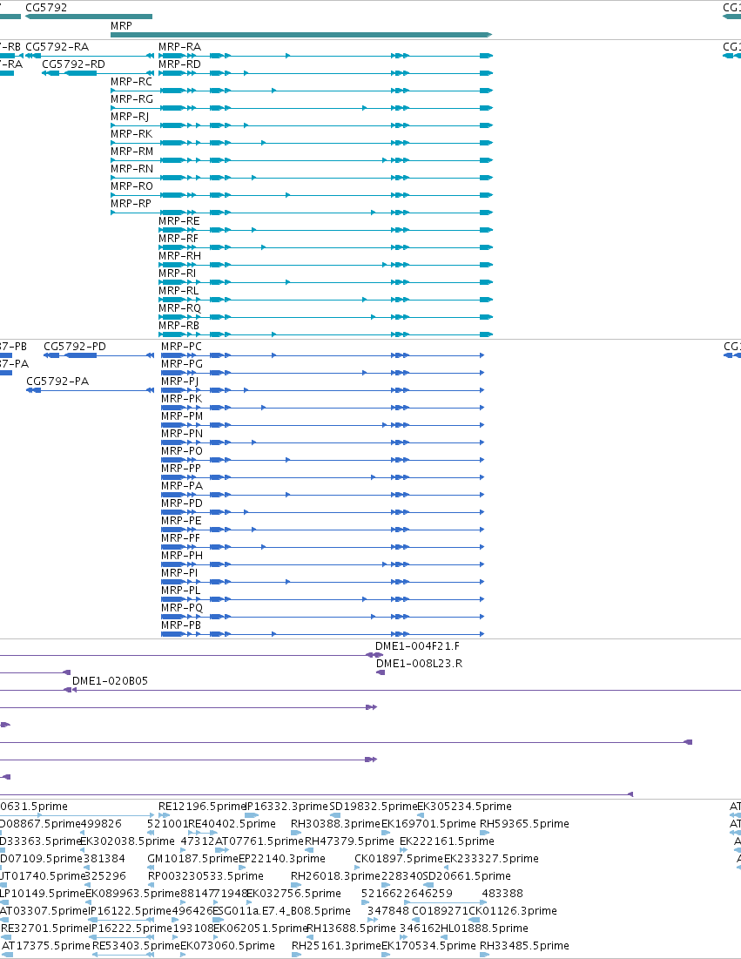Viewport: 741px width, 959px height.
Task: Select EST label 483388
Action: (502, 893)
